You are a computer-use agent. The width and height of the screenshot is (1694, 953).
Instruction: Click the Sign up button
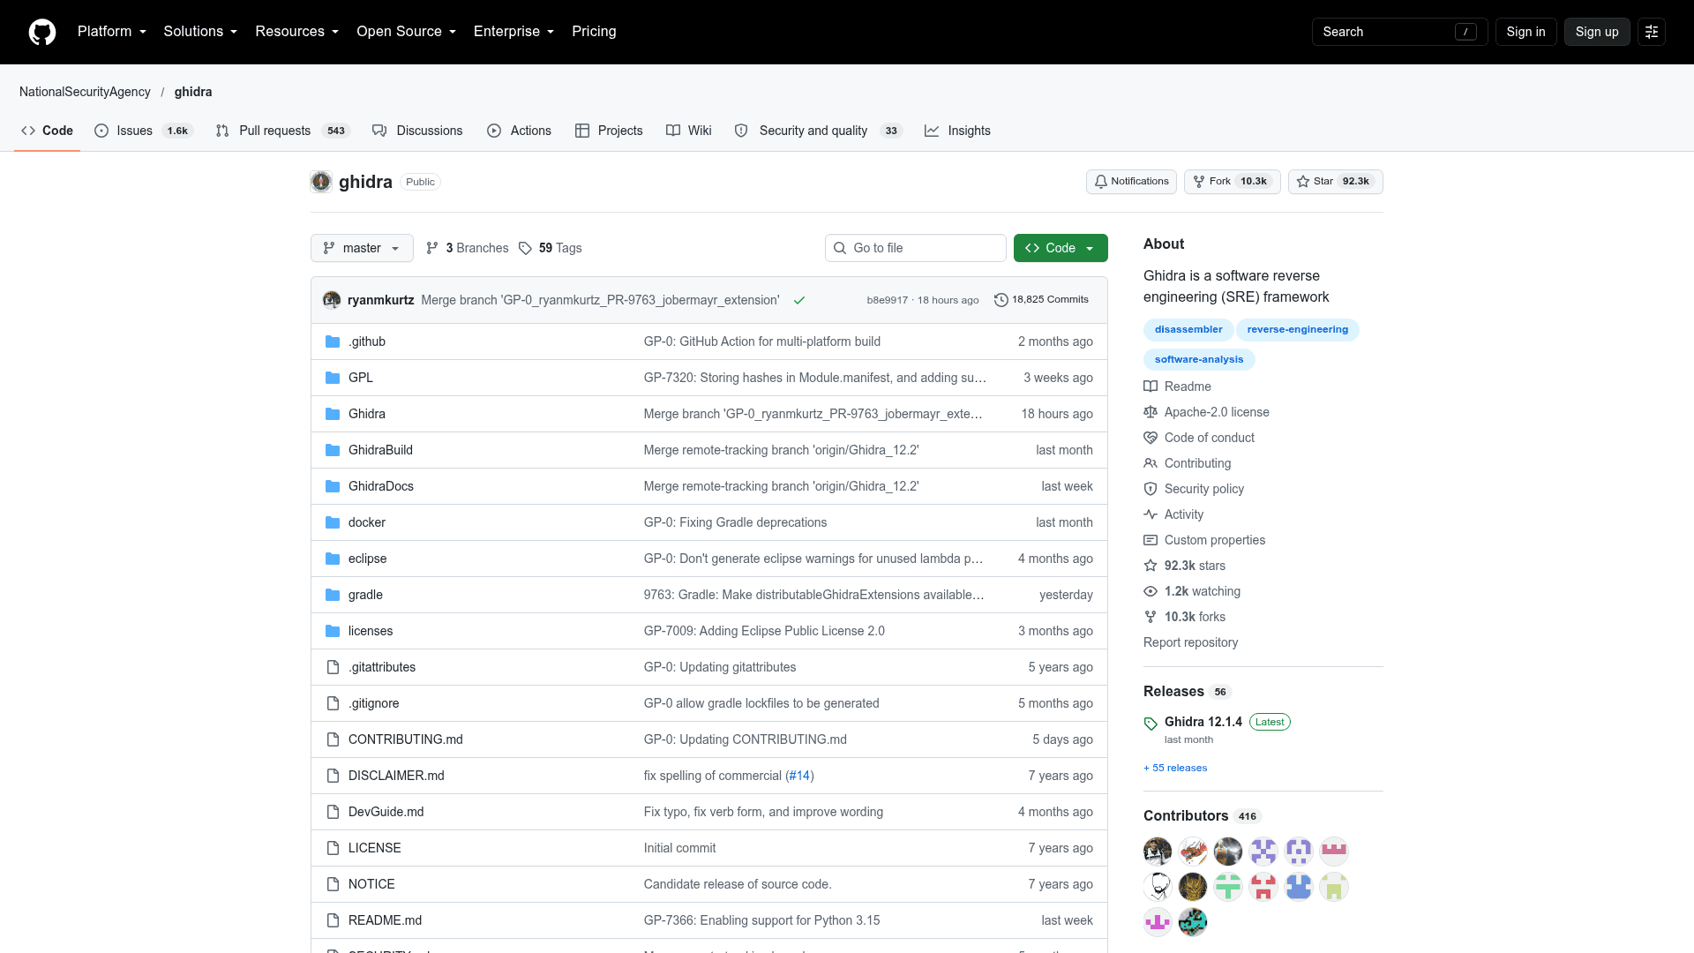pyautogui.click(x=1597, y=32)
